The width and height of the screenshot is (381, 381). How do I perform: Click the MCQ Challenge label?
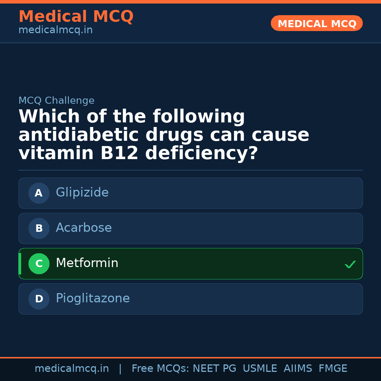pyautogui.click(x=56, y=101)
